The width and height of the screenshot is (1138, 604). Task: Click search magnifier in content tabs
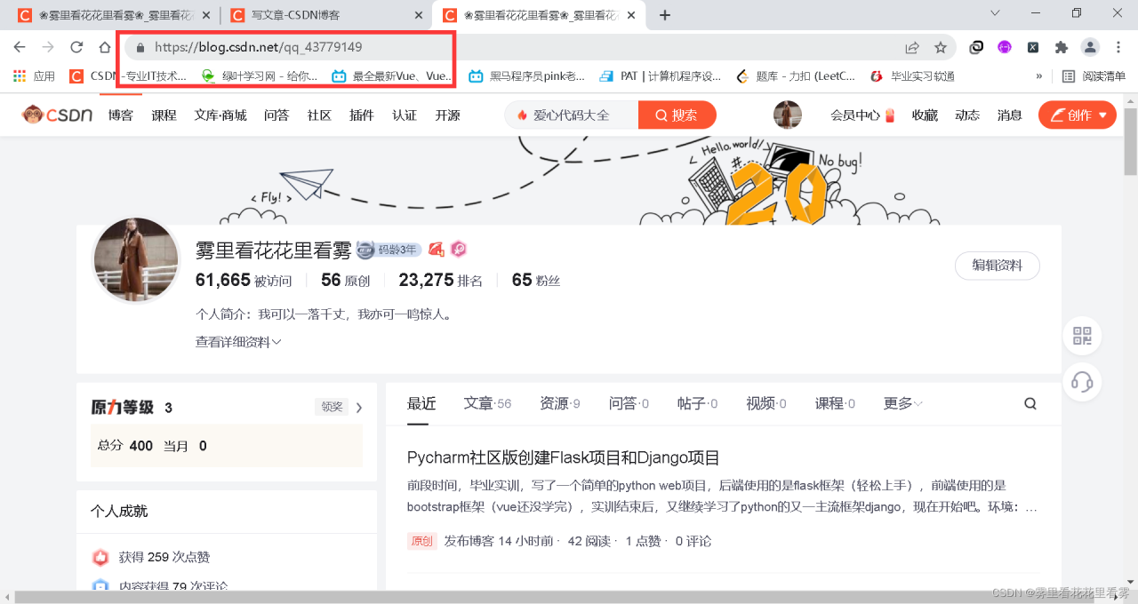(x=1030, y=403)
